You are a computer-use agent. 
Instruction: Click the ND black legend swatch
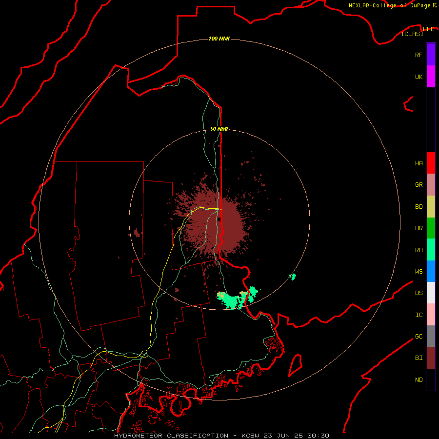431,379
